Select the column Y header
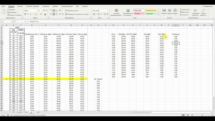Image resolution: width=215 pixels, height=121 pixels. (176, 25)
